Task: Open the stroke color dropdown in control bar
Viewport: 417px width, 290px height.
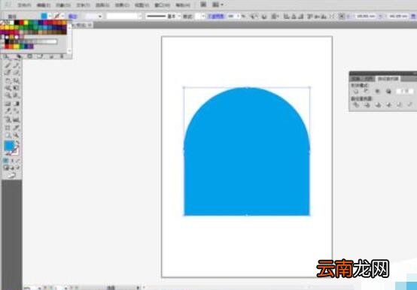Action: point(62,17)
